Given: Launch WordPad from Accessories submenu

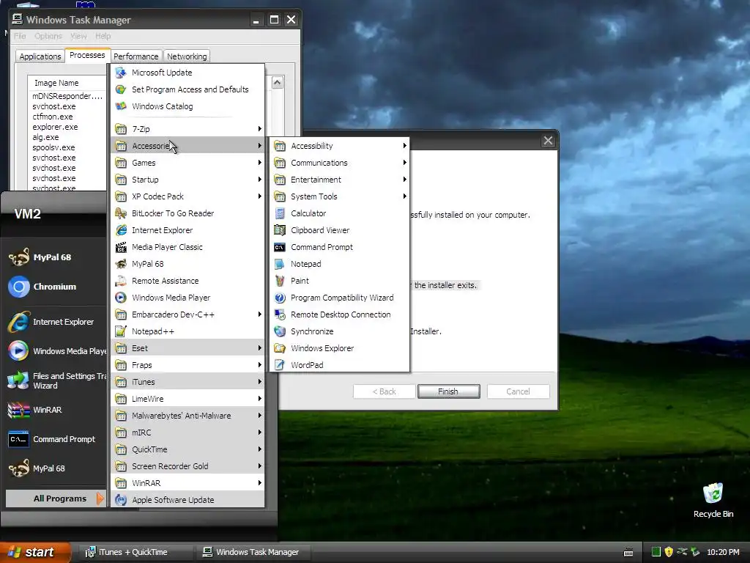Looking at the screenshot, I should (x=339, y=365).
